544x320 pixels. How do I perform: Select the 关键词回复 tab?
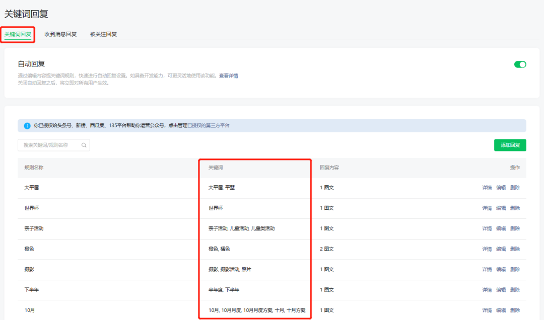pyautogui.click(x=18, y=34)
